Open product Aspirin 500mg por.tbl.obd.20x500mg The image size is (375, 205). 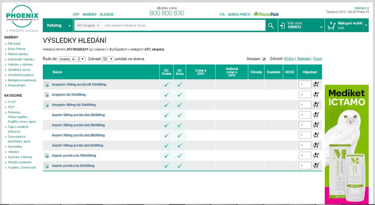click(x=78, y=115)
